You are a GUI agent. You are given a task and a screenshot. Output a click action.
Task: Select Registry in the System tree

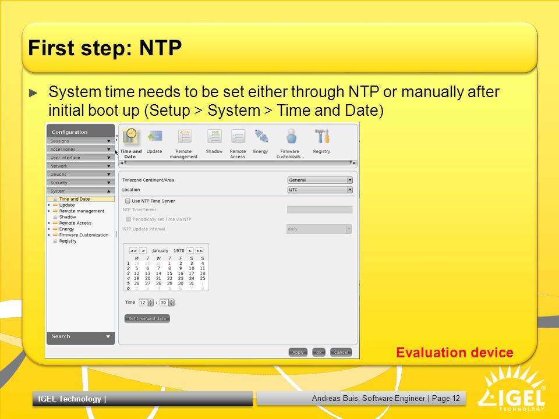coord(68,241)
